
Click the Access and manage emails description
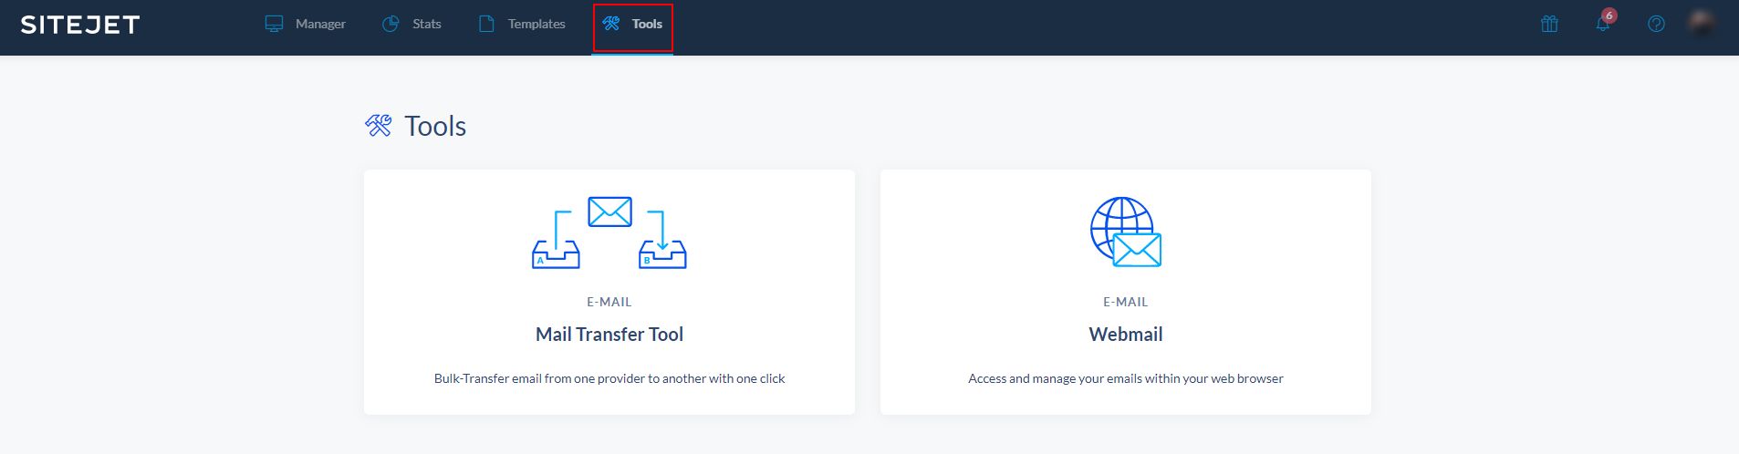click(1126, 378)
